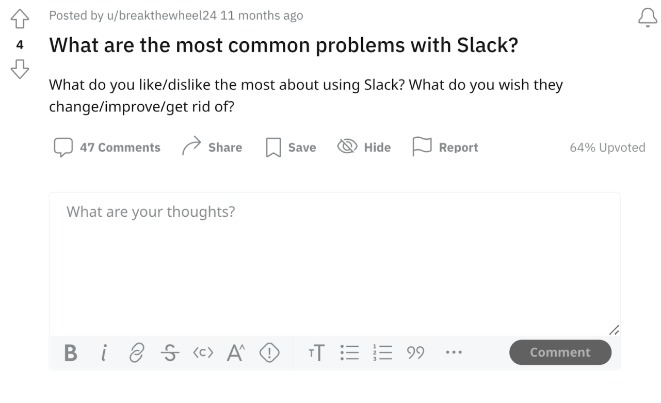The height and width of the screenshot is (403, 661).
Task: Open u/breakthewheel24 user profile
Action: (162, 16)
